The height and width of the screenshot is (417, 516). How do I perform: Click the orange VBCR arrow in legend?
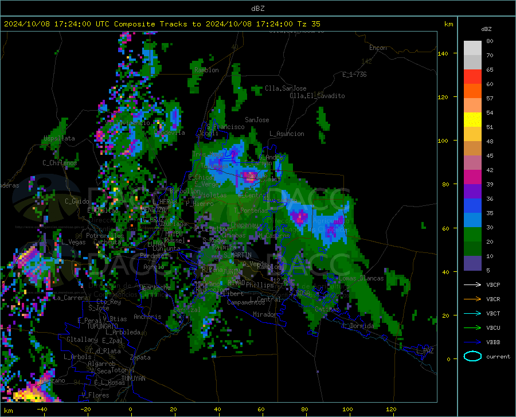pyautogui.click(x=472, y=299)
